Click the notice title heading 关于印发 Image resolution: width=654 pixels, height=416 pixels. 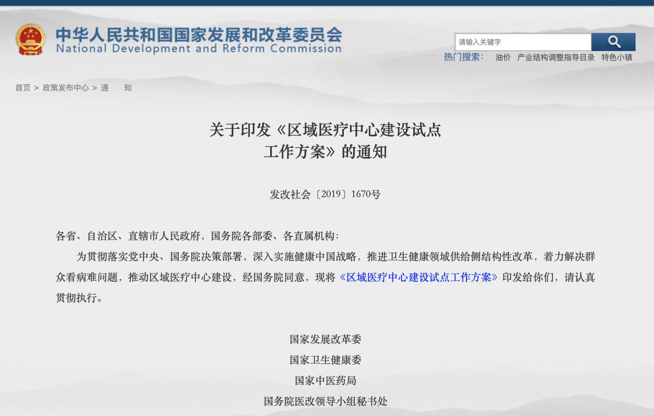coord(325,141)
